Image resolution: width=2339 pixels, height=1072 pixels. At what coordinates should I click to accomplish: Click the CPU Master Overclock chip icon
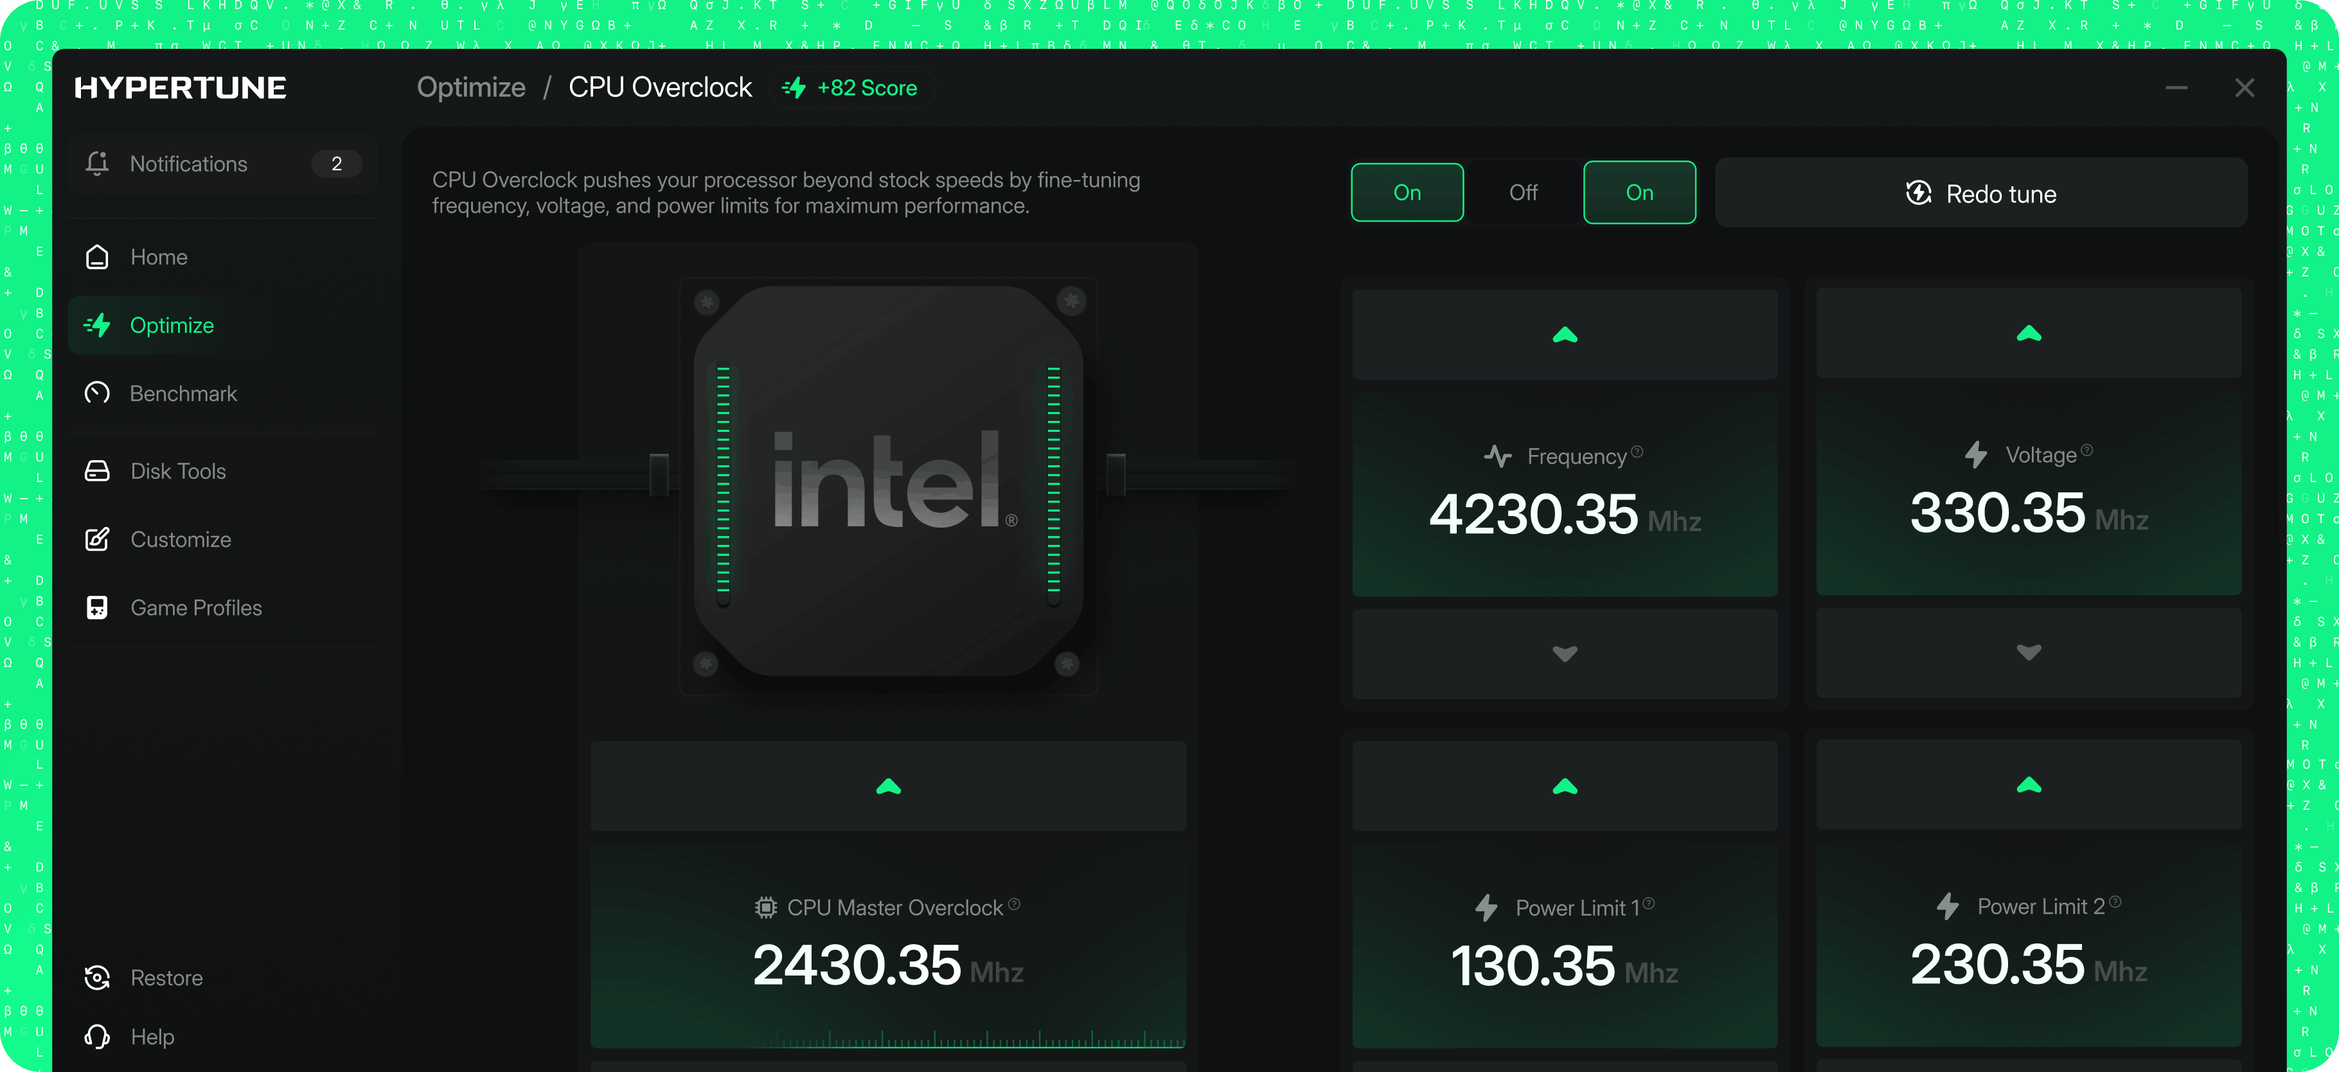pyautogui.click(x=767, y=907)
